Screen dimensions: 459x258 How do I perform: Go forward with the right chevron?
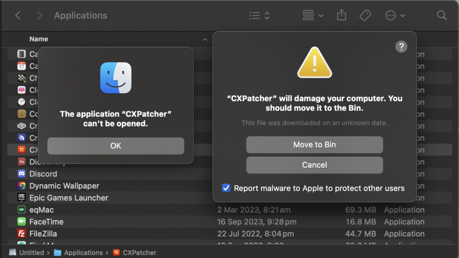point(39,16)
